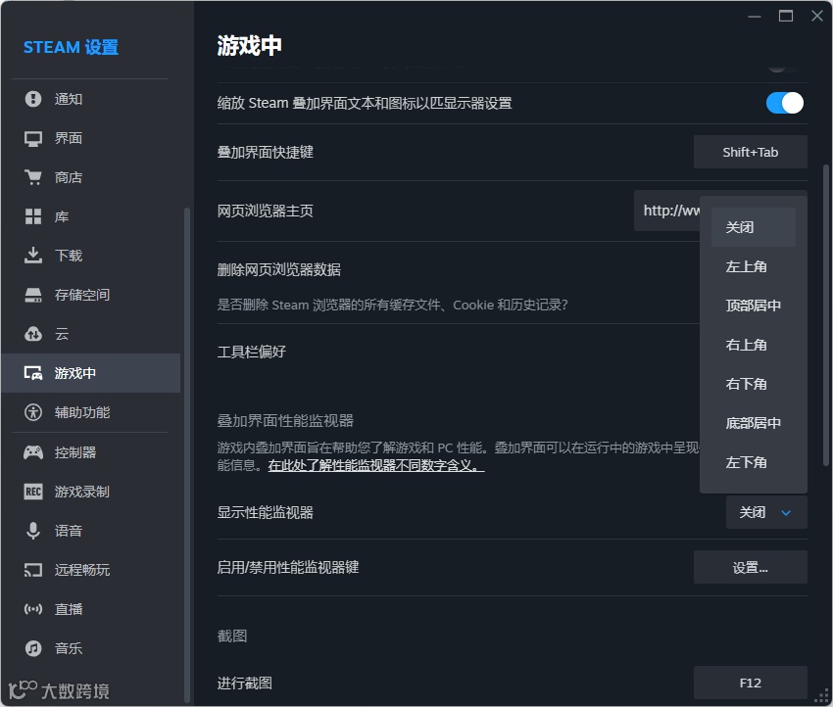
Task: Open the 通知 settings page
Action: (91, 99)
